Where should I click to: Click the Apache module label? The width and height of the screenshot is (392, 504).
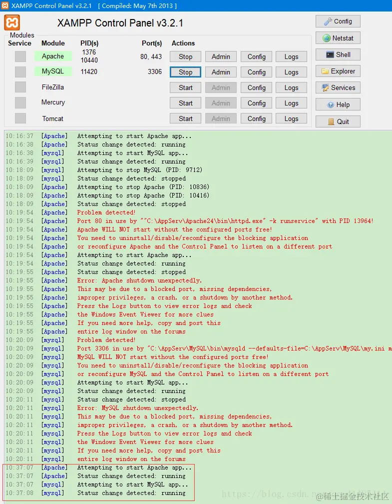click(x=53, y=56)
